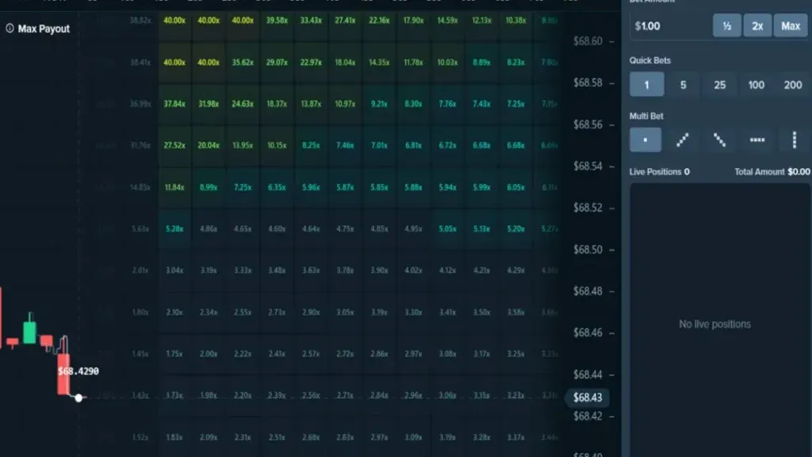This screenshot has width=812, height=457.
Task: Choose the 17.90x multiplier cell
Action: pos(414,20)
